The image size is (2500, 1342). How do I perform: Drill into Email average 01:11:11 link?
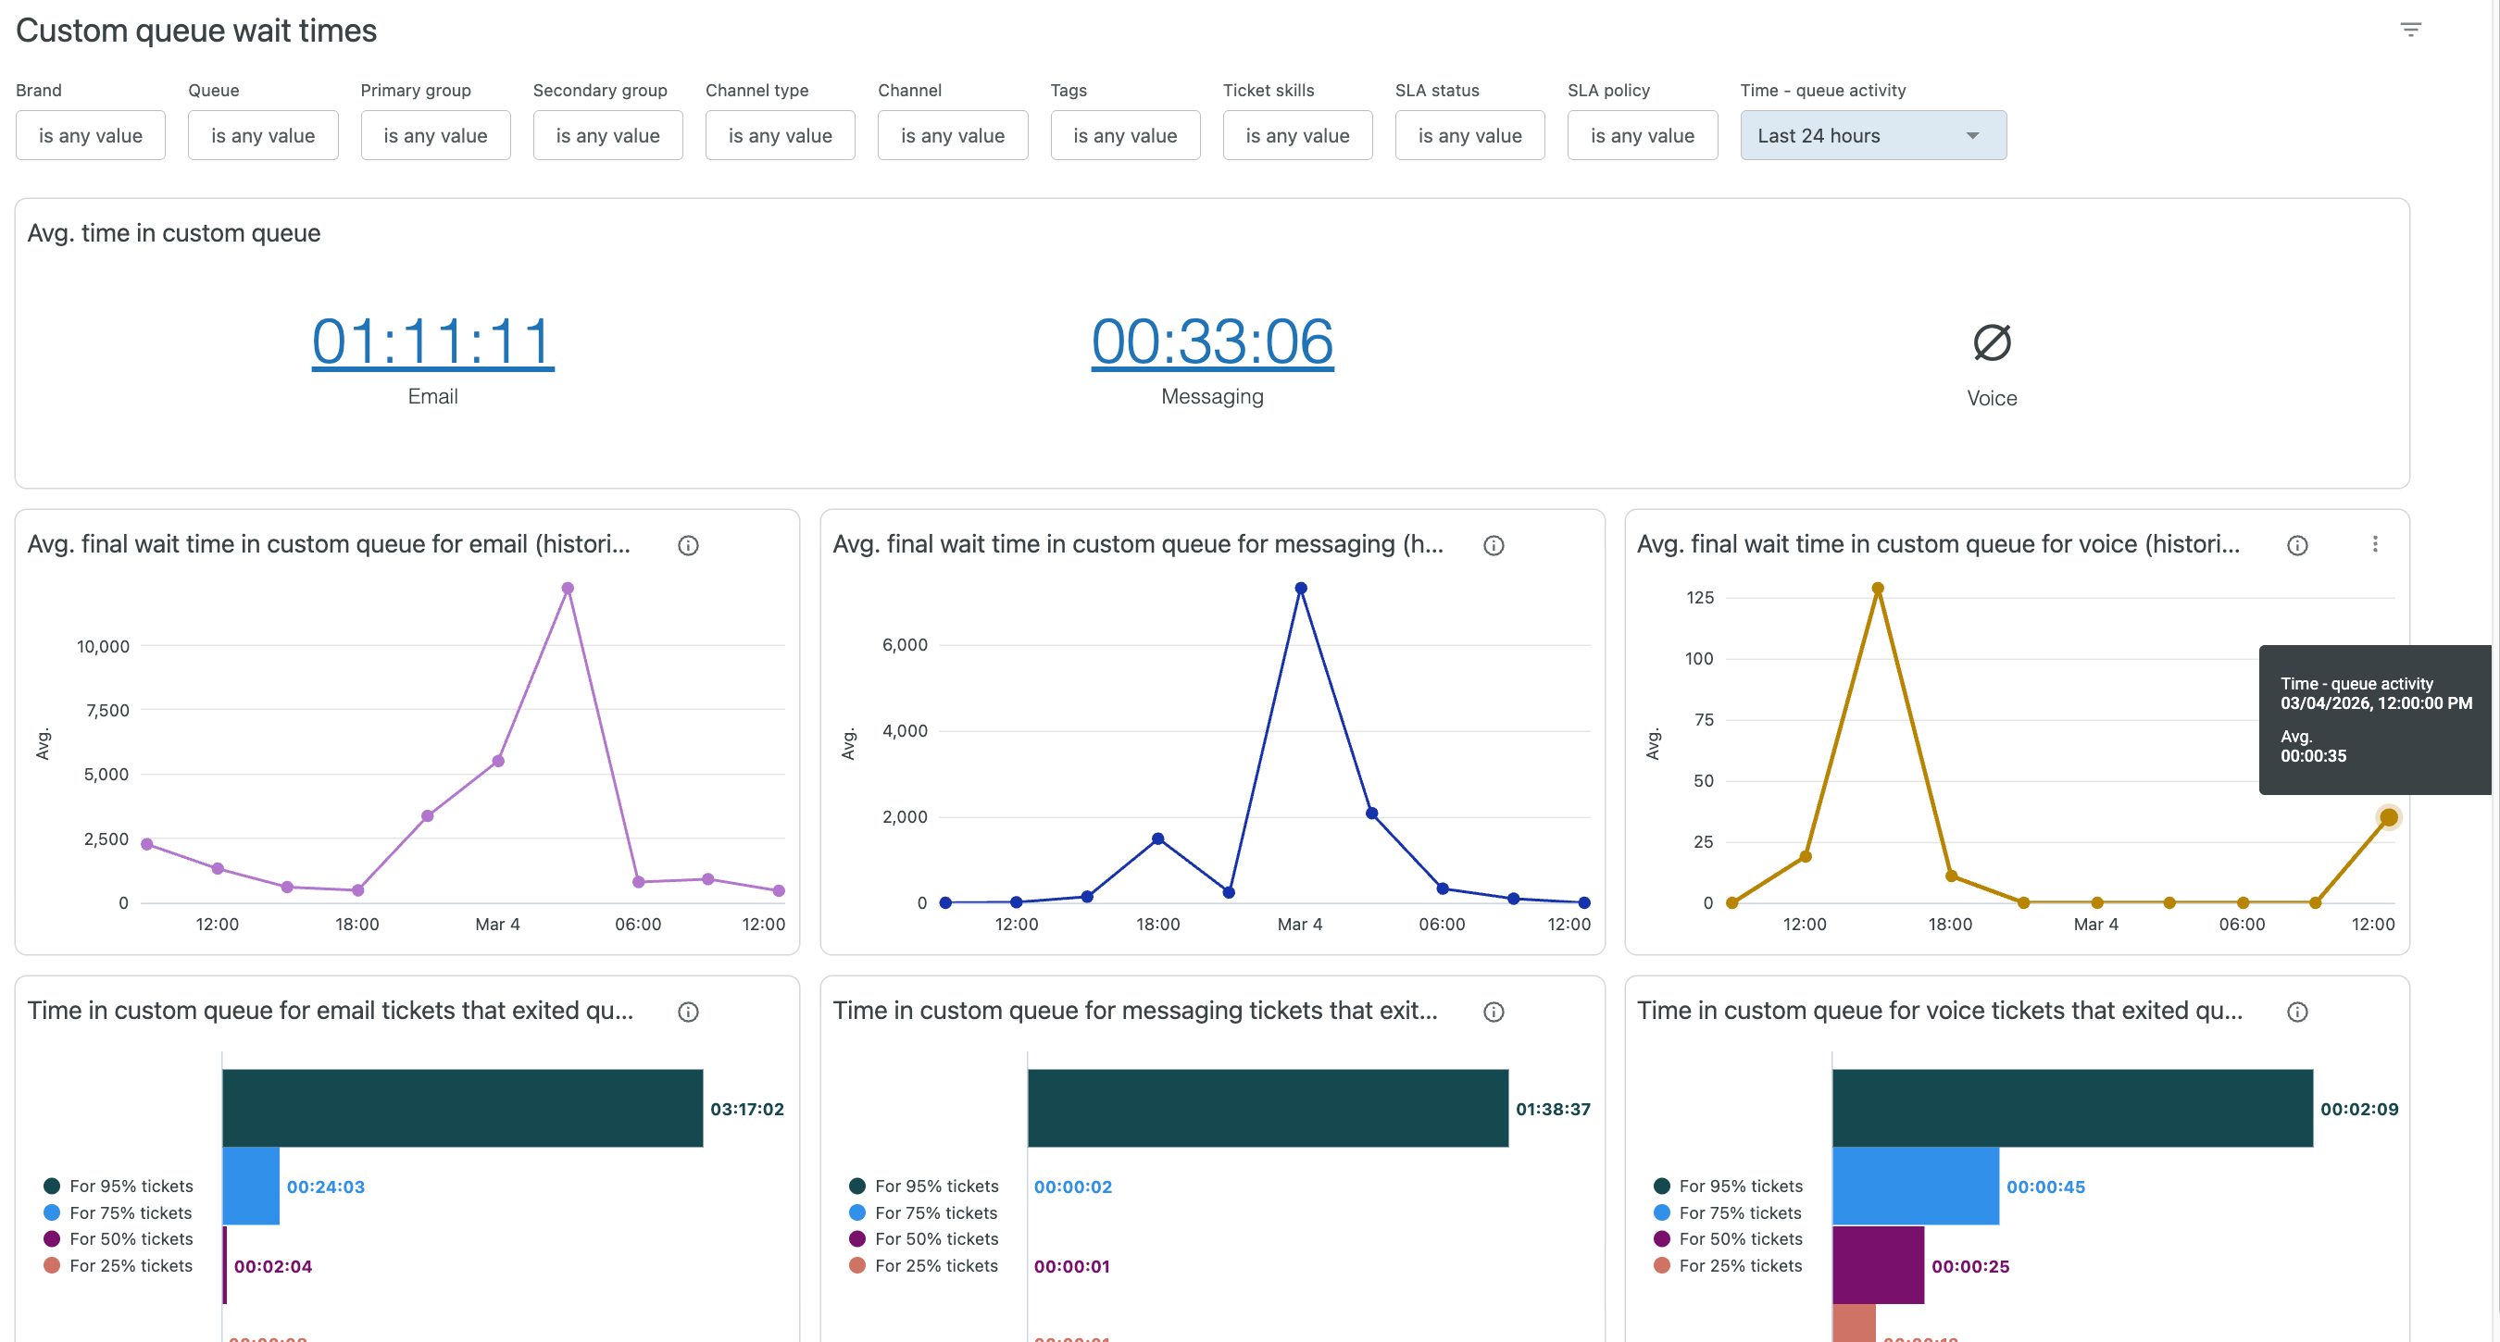pos(432,342)
